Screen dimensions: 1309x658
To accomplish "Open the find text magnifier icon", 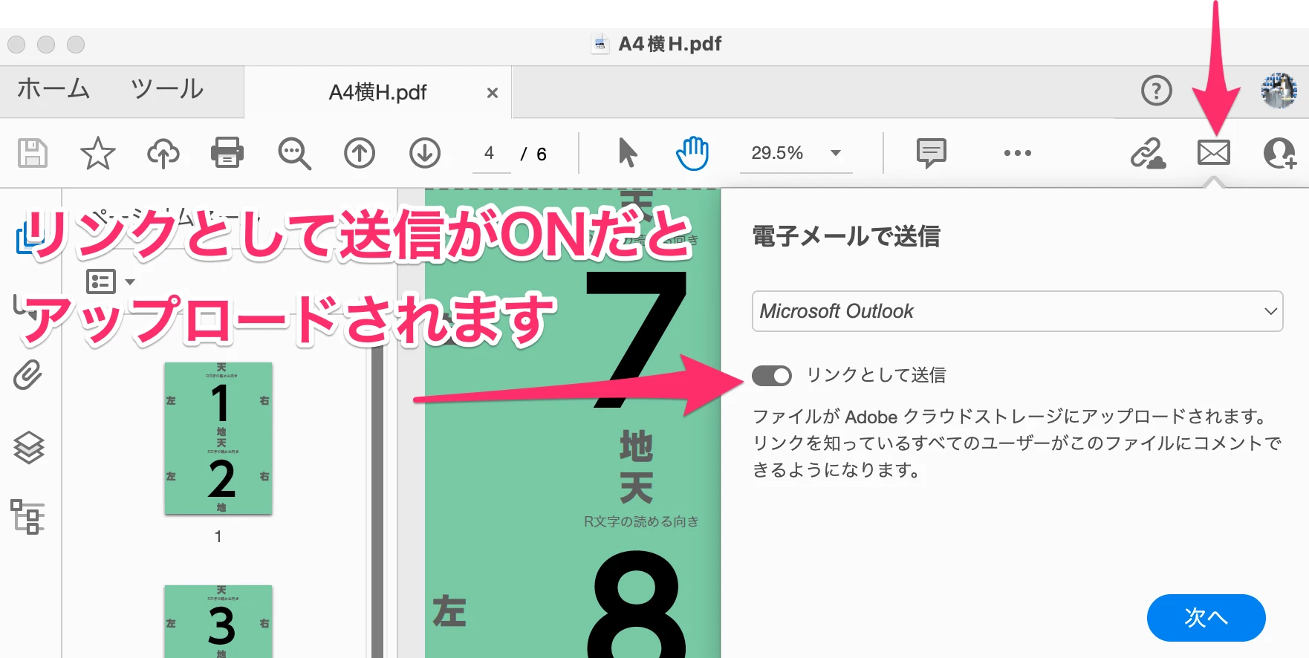I will (x=294, y=154).
